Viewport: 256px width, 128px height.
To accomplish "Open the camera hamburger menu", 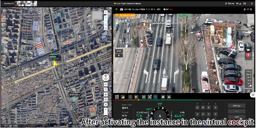I will click(116, 9).
